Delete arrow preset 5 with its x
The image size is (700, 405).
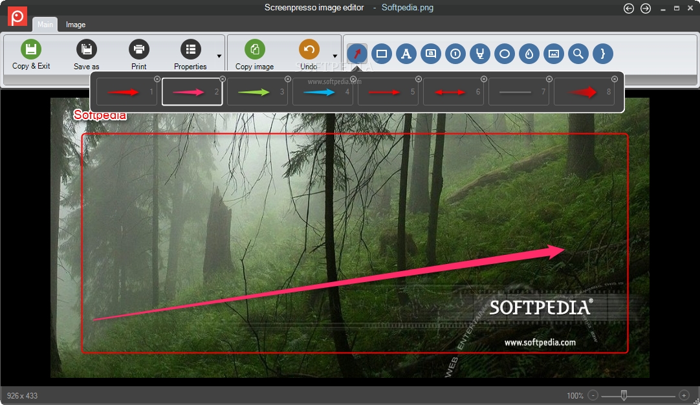(419, 79)
